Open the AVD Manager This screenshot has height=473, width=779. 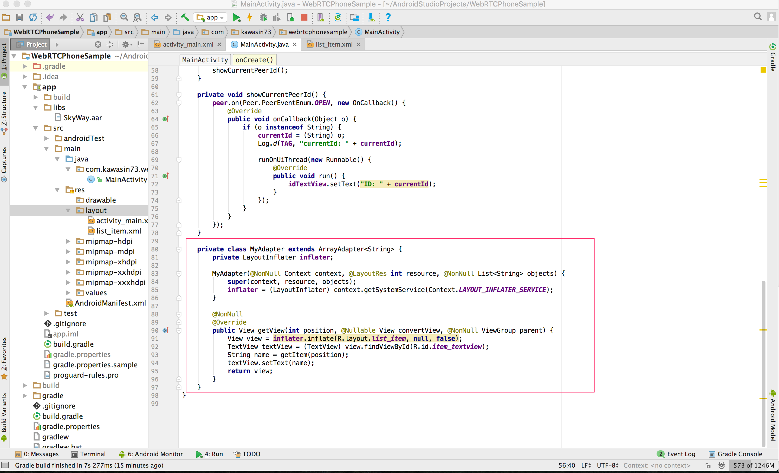click(321, 17)
